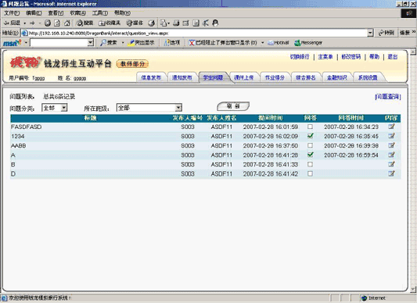Open the class (所在班级) dropdown
Screen dimensions: 417x303
pyautogui.click(x=149, y=108)
